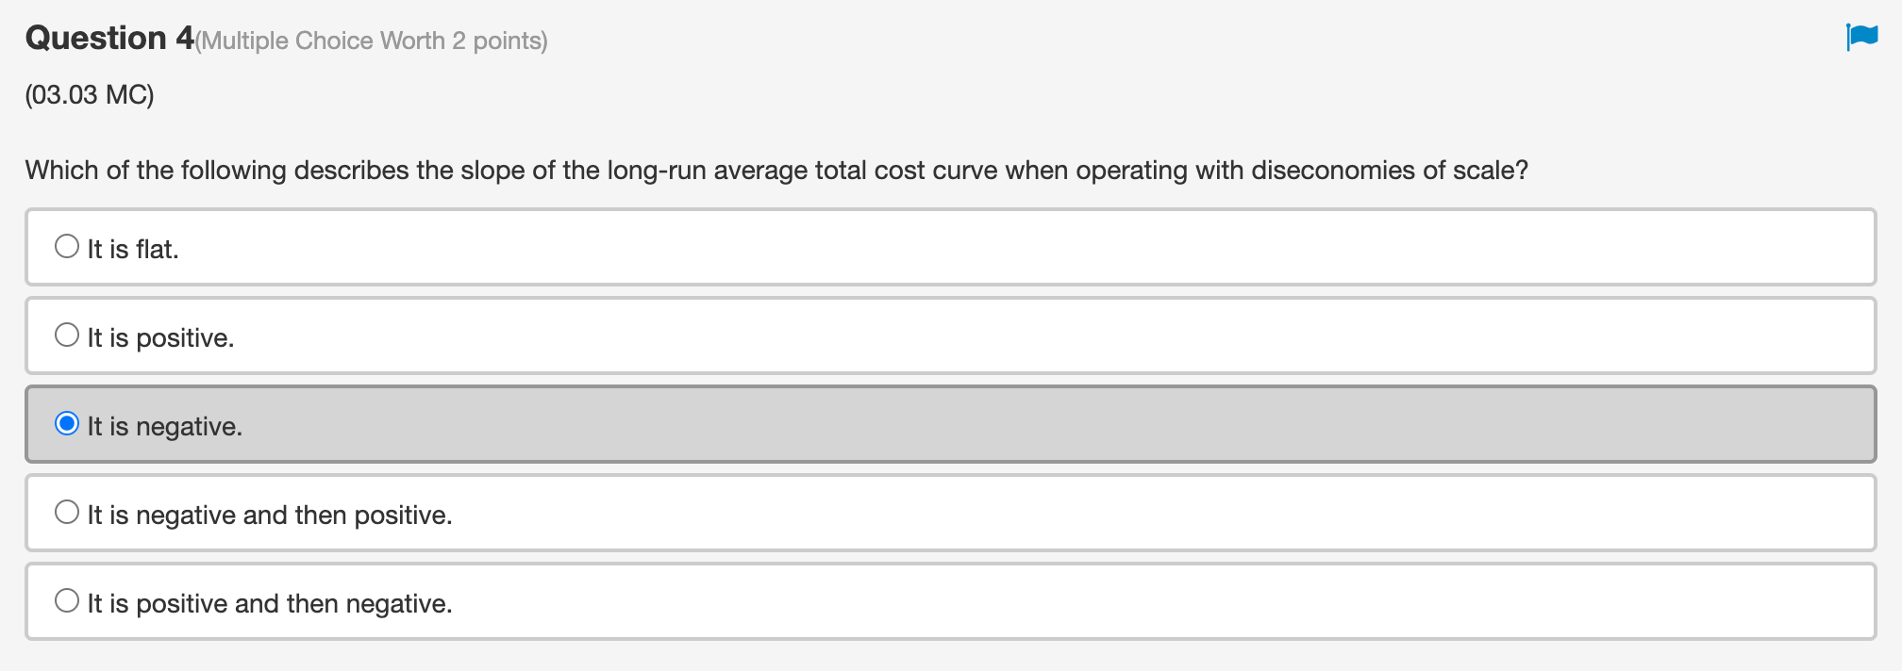Click the last answer option box
The width and height of the screenshot is (1902, 671).
click(943, 600)
